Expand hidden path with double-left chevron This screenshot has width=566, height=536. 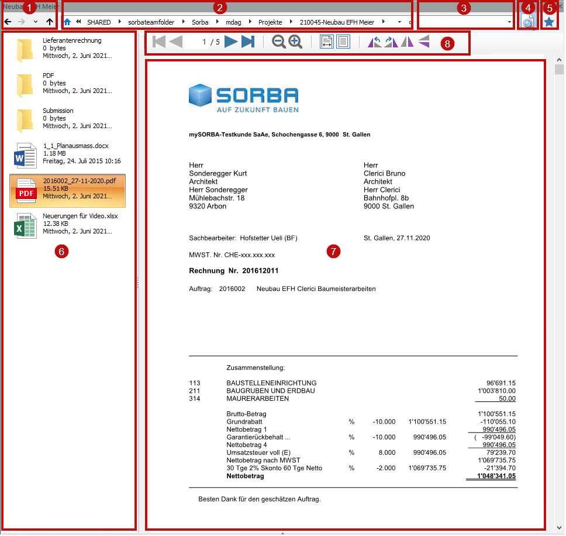pyautogui.click(x=78, y=22)
